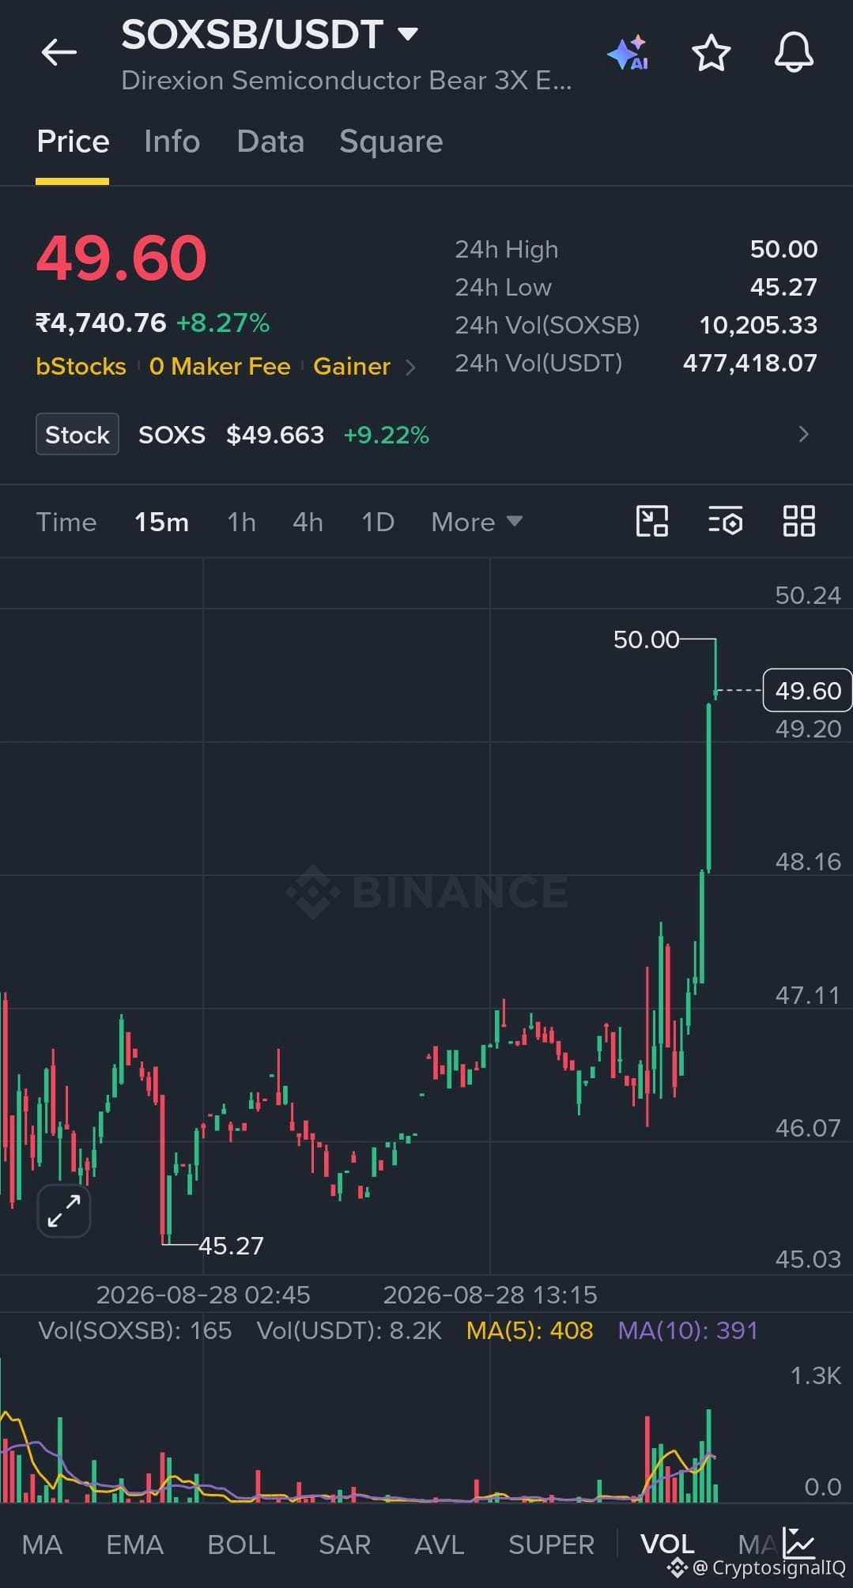Tap the 45.27 low marker on chart

pos(231,1246)
